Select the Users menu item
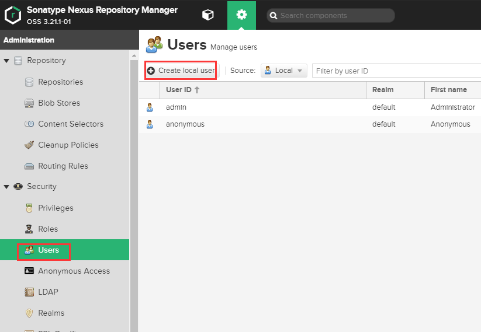This screenshot has width=481, height=332. tap(64, 250)
